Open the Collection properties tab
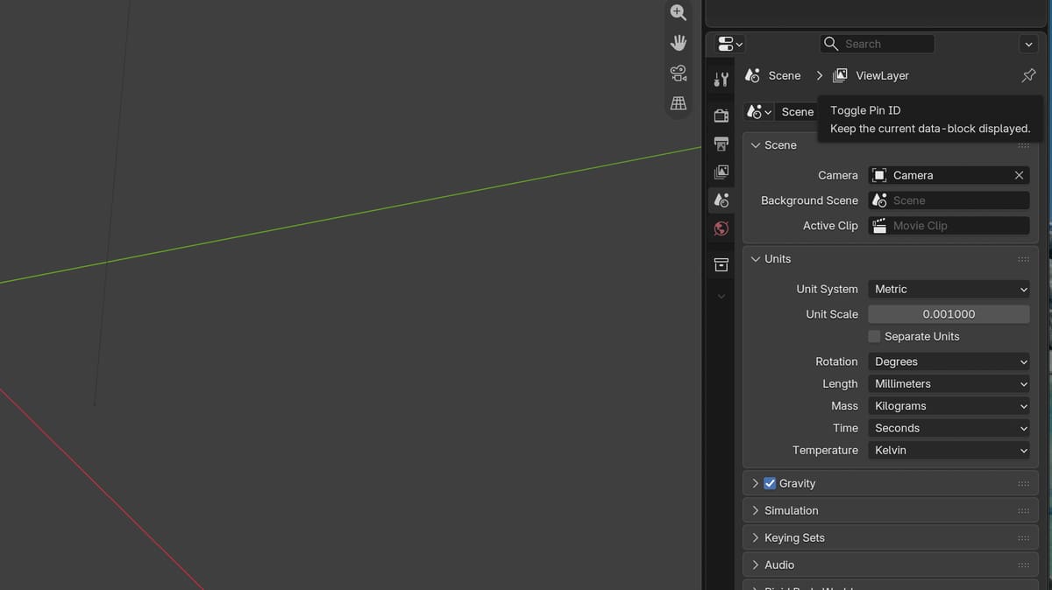Viewport: 1052px width, 590px height. click(x=721, y=264)
